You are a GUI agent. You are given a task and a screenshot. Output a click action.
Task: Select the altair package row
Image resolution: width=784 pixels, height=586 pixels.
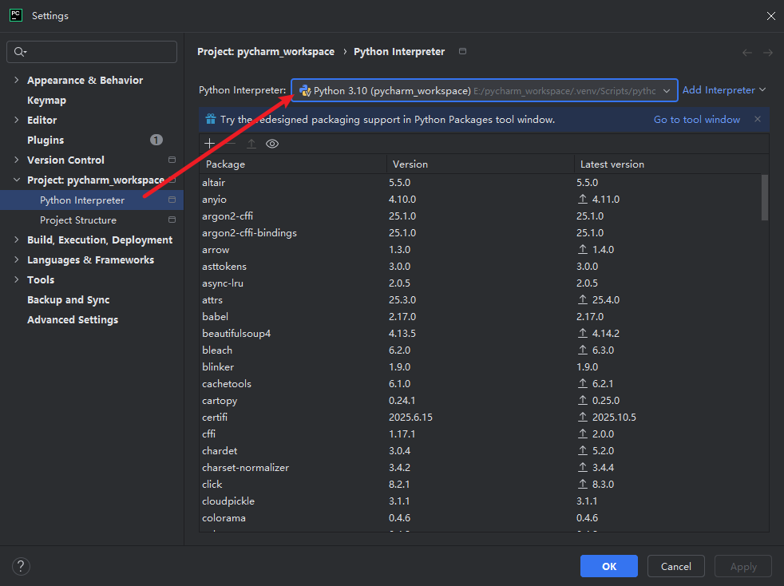(480, 183)
